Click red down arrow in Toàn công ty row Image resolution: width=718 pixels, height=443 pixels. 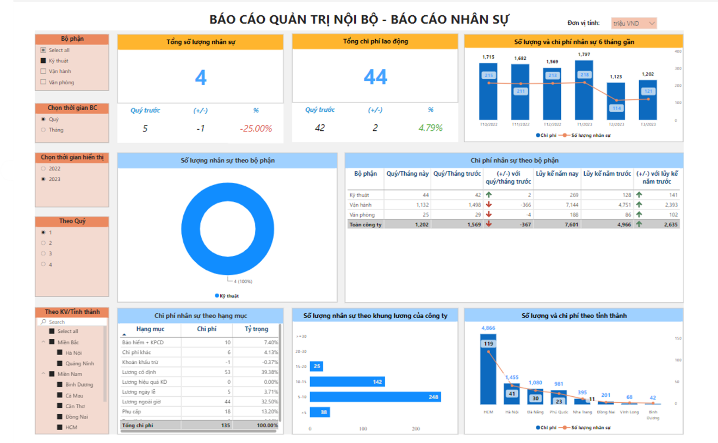click(488, 224)
